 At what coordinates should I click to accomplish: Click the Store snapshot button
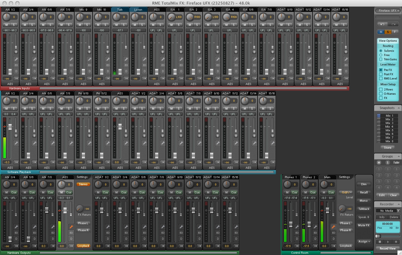click(x=388, y=148)
